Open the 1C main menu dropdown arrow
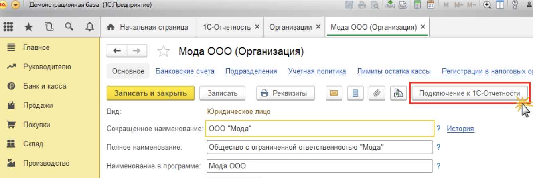The image size is (533, 178). pyautogui.click(x=16, y=5)
